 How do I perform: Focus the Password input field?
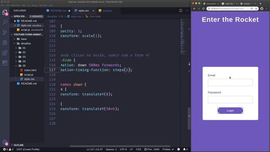click(230, 100)
